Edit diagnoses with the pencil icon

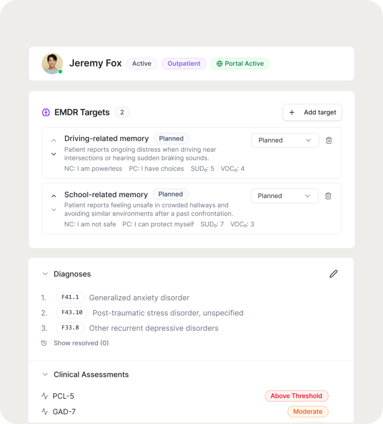pyautogui.click(x=333, y=274)
